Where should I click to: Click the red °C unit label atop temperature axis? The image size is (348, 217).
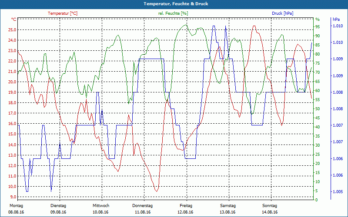[x=14, y=20]
